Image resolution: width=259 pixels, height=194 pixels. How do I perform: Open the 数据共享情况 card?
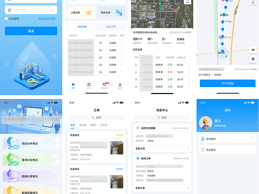(31, 176)
